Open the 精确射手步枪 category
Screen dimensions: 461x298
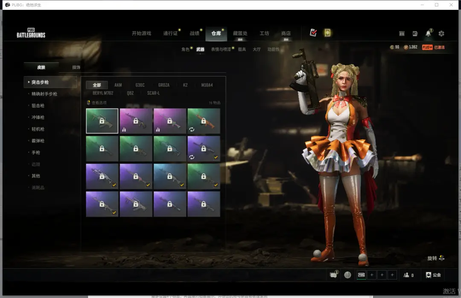tap(44, 94)
